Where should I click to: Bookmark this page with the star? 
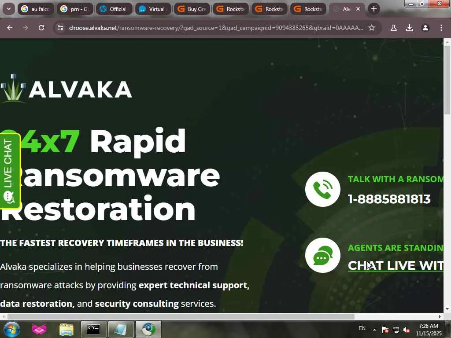[372, 28]
